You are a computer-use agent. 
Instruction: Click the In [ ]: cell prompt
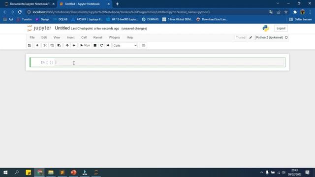click(47, 62)
